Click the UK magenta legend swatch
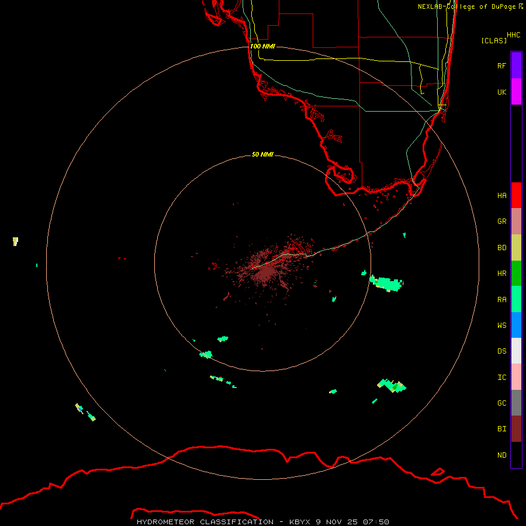Viewport: 526px width, 526px height. pyautogui.click(x=516, y=92)
